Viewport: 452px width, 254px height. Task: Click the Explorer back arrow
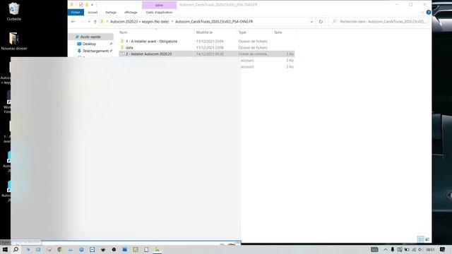tap(73, 22)
